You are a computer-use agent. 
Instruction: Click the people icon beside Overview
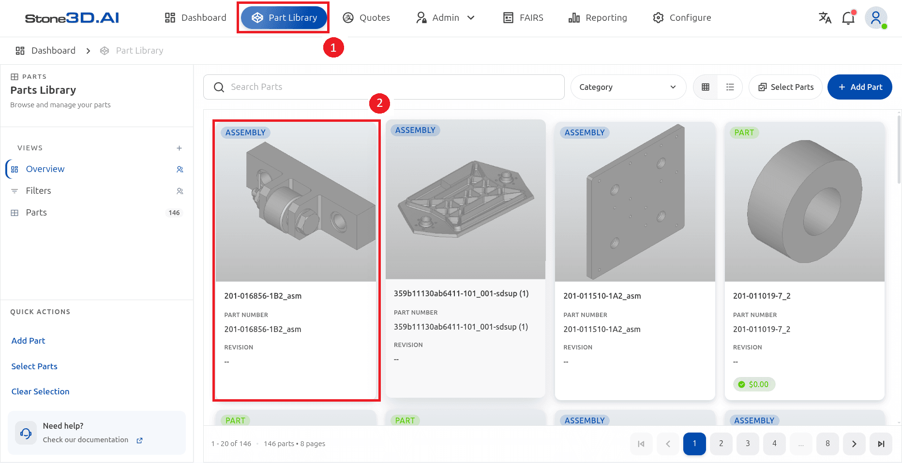180,169
